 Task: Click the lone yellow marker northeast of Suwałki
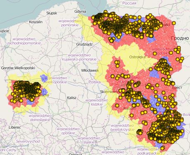click(x=174, y=23)
